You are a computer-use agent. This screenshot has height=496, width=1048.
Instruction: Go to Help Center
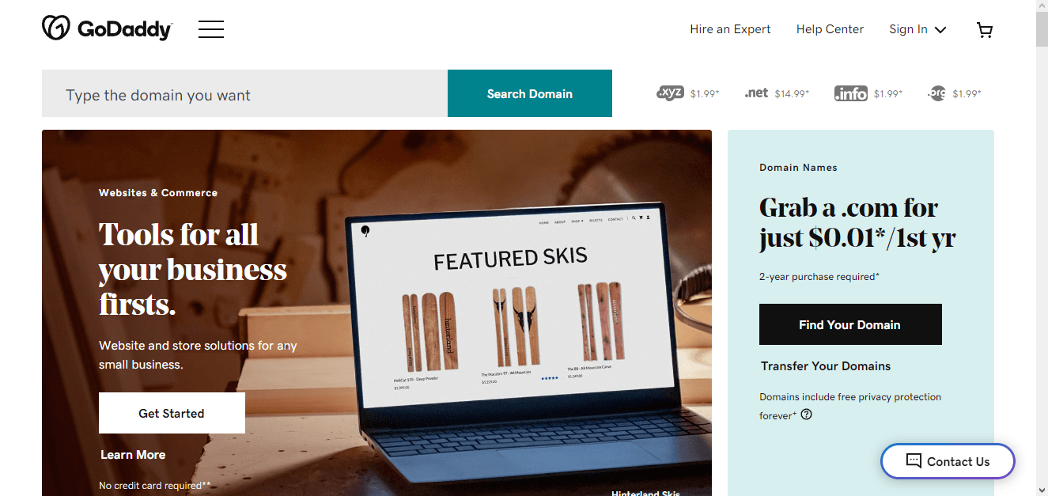(830, 29)
